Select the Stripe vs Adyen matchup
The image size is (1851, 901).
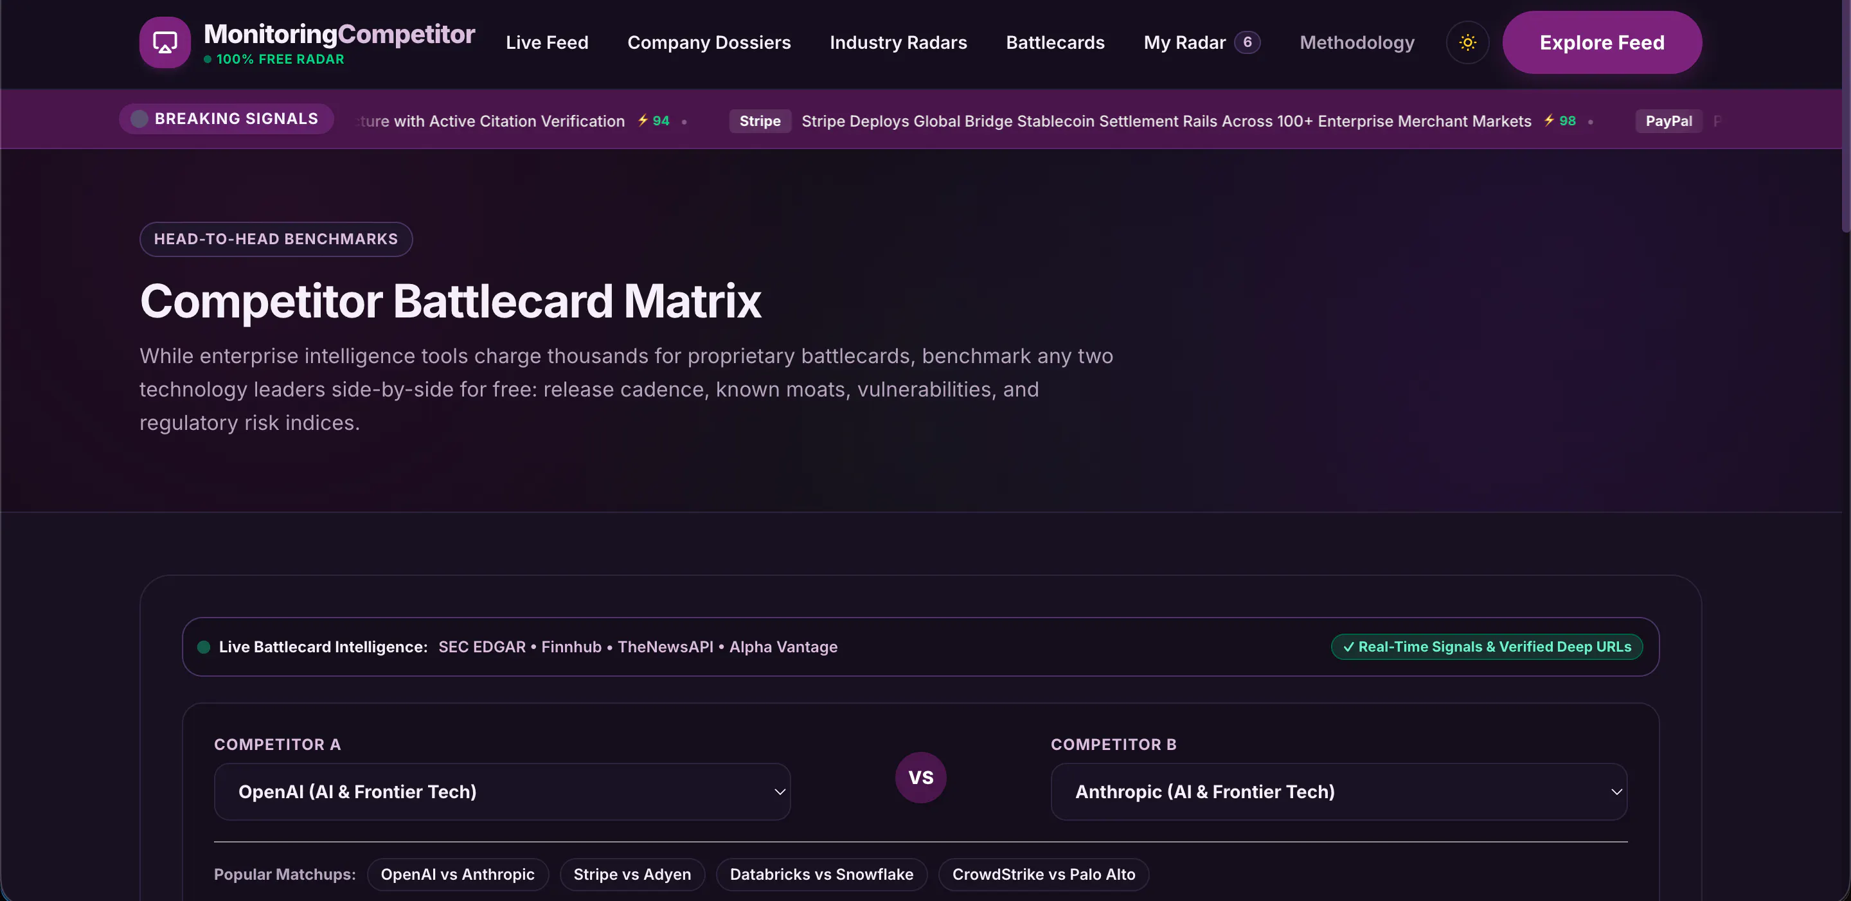click(x=632, y=875)
